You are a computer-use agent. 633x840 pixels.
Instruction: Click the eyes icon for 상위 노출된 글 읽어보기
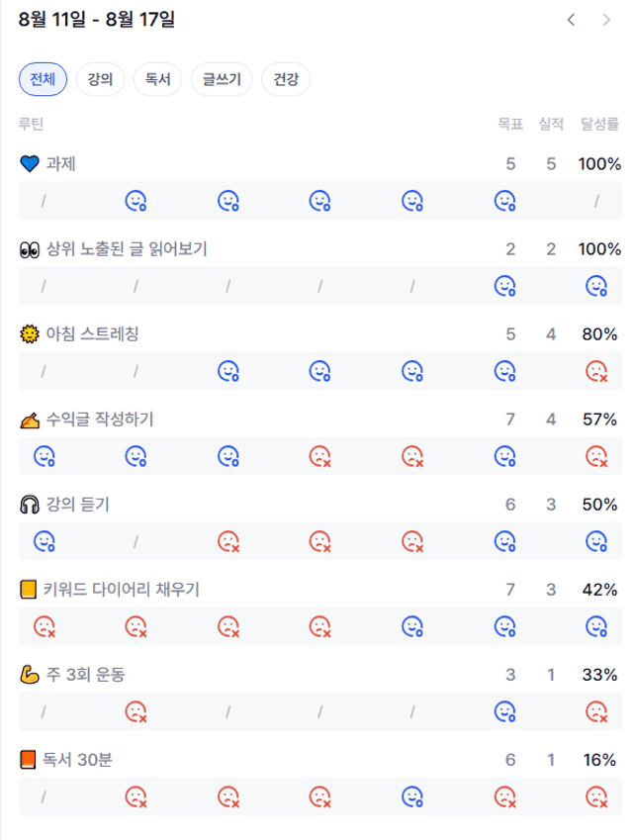click(30, 249)
